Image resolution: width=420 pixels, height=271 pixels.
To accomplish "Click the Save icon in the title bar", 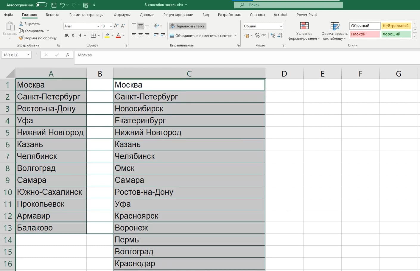I will pos(54,5).
